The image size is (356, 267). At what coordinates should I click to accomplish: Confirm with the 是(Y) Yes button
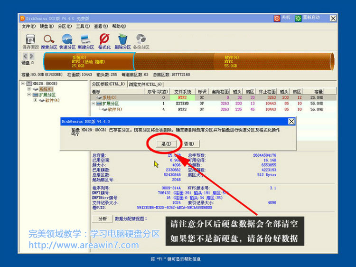167,144
